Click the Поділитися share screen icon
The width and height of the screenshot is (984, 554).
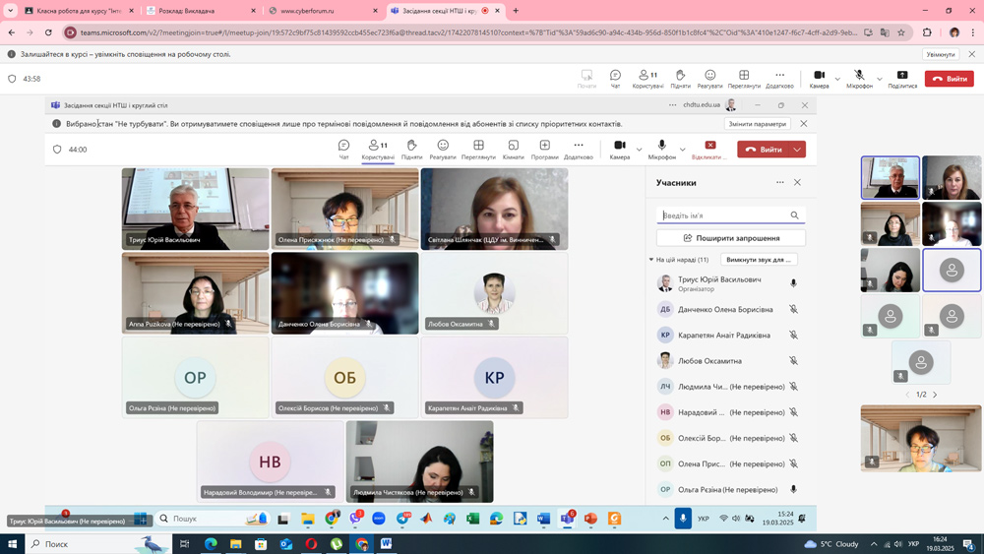pos(901,78)
